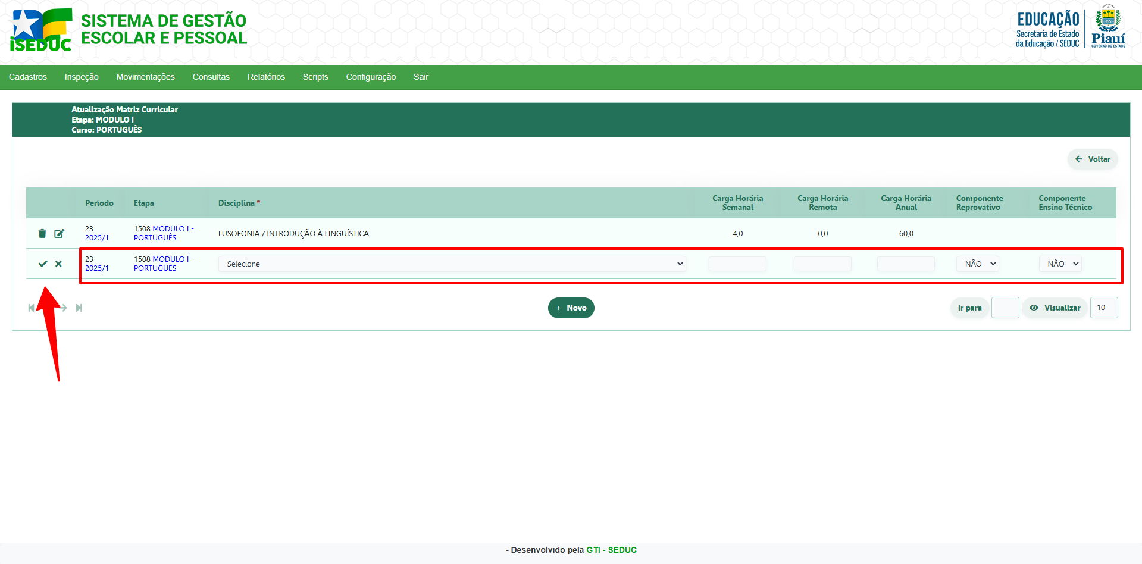The width and height of the screenshot is (1142, 564).
Task: Open the Movimentações menu
Action: [x=146, y=77]
